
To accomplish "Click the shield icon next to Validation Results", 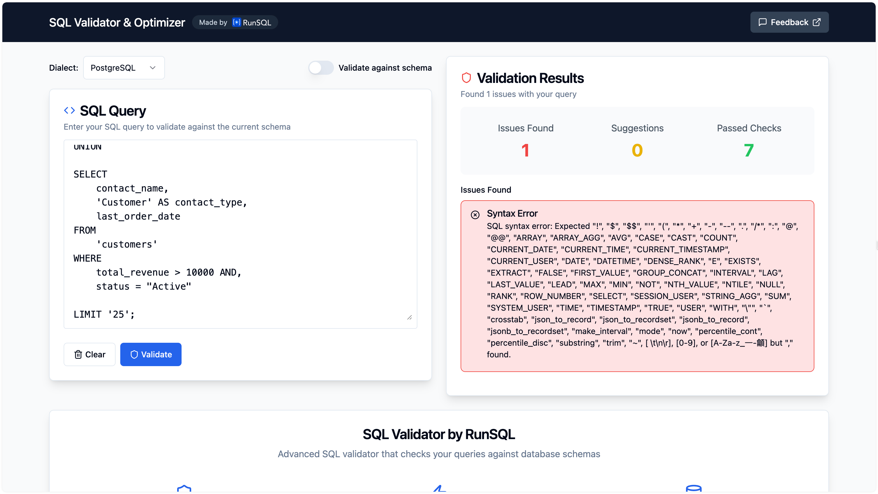I will click(466, 77).
